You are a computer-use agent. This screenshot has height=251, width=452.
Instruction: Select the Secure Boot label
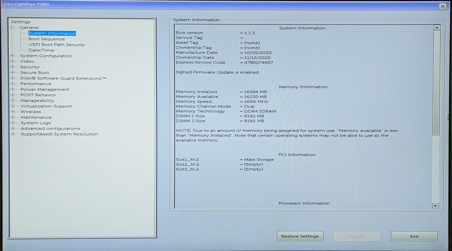(35, 72)
